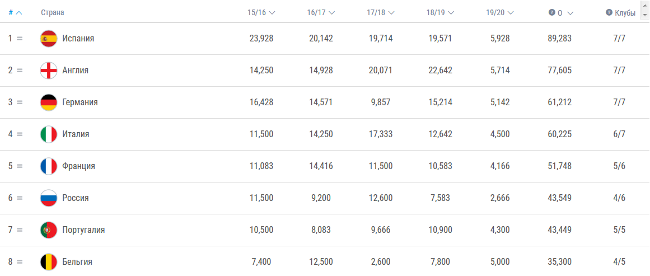The height and width of the screenshot is (276, 650).
Task: Sort by the 18/19 season column
Action: pyautogui.click(x=440, y=12)
